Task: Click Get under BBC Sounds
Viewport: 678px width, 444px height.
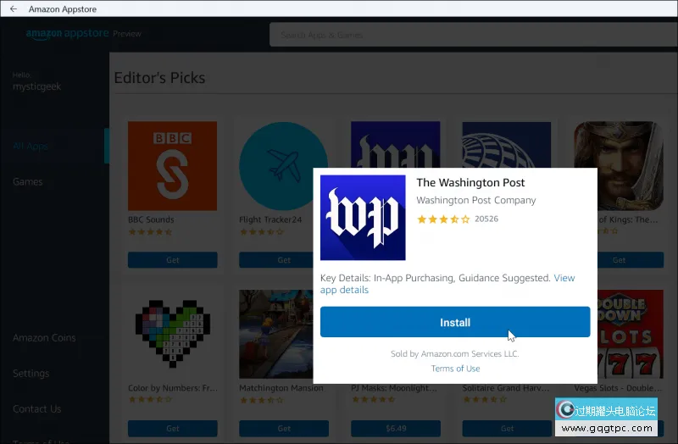Action: 172,260
